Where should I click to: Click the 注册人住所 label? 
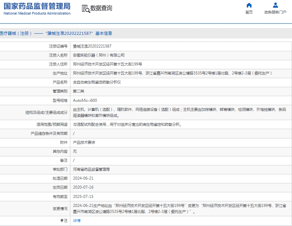[58, 64]
